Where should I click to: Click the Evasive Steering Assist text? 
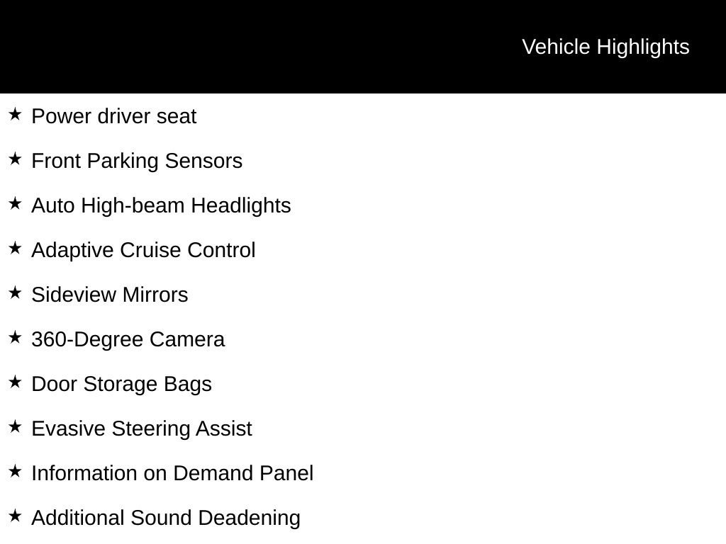[x=142, y=429]
